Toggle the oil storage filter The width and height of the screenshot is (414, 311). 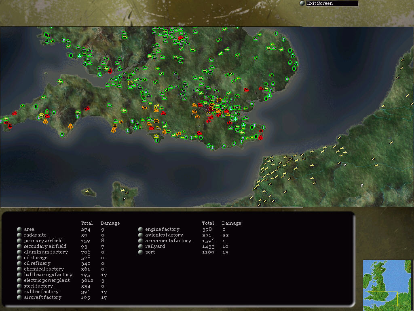[x=19, y=258]
